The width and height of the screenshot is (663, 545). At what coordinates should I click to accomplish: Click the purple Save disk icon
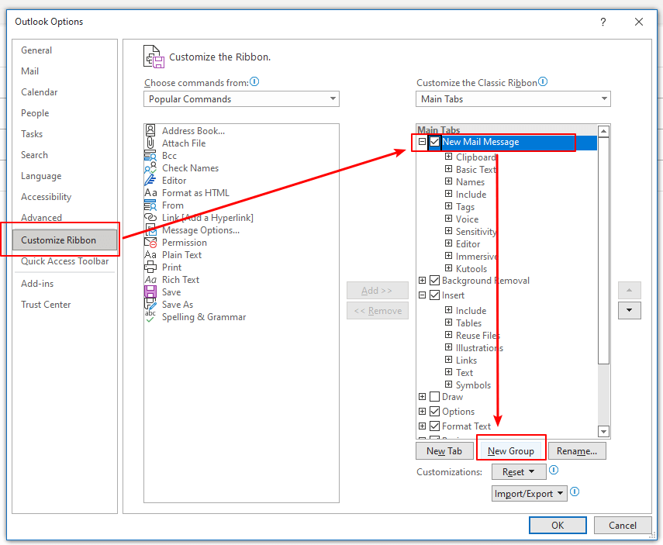151,292
